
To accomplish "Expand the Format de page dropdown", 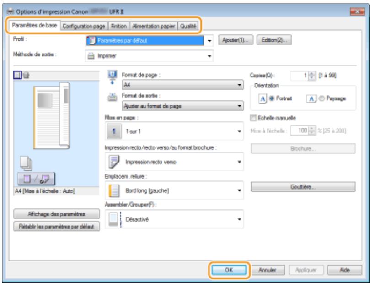I will click(183, 85).
